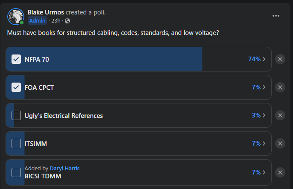Screen dimensions: 293x189
Task: Check the ITSIMM checkbox
Action: pos(16,143)
